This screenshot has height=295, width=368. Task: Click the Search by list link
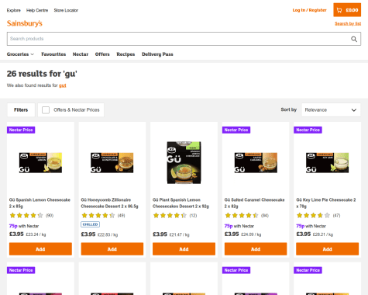348,23
